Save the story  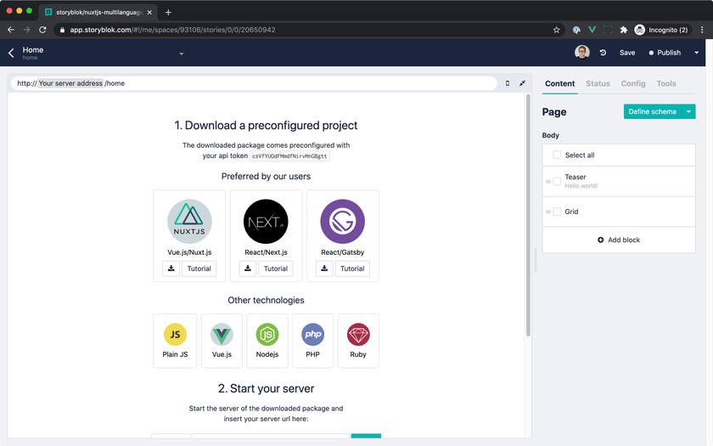point(627,53)
